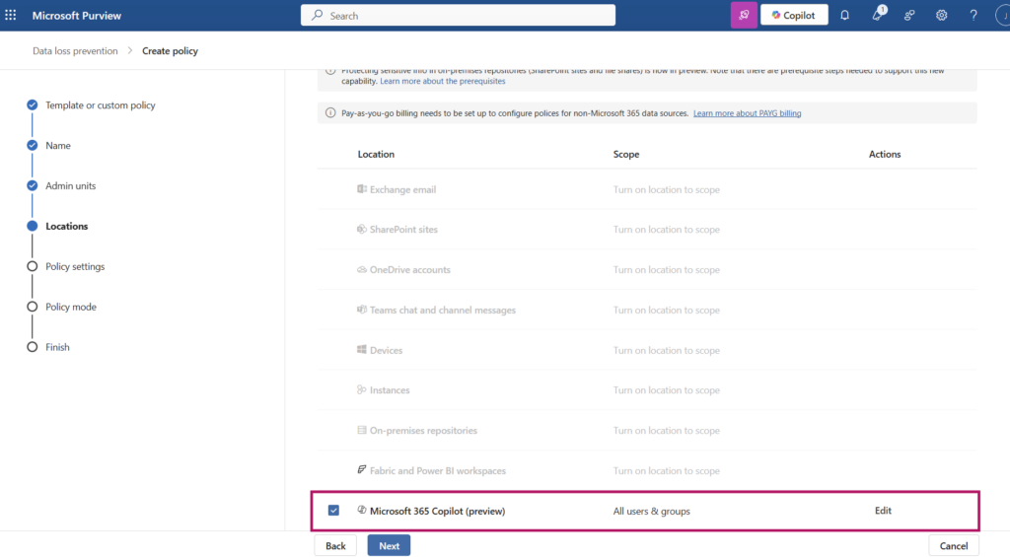Image resolution: width=1010 pixels, height=557 pixels.
Task: Click Devices row Turn on location text
Action: pyautogui.click(x=666, y=350)
